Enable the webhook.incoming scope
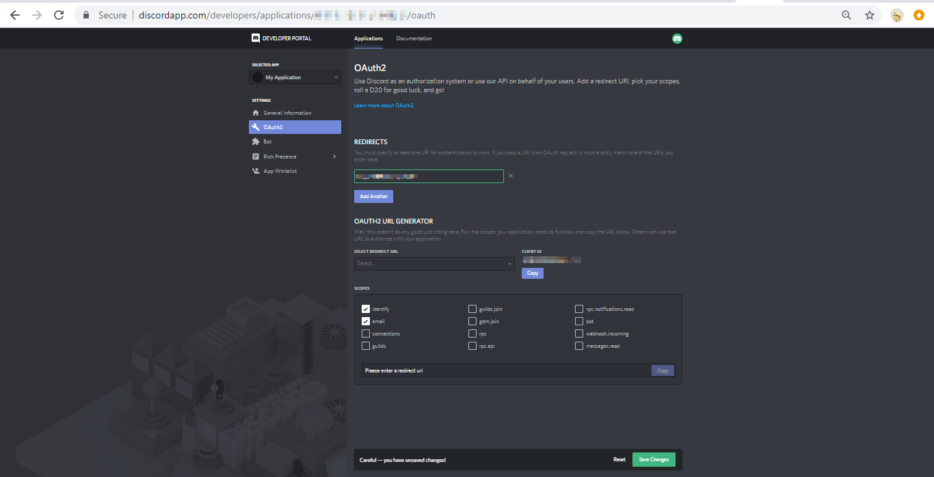This screenshot has width=934, height=477. click(x=579, y=333)
